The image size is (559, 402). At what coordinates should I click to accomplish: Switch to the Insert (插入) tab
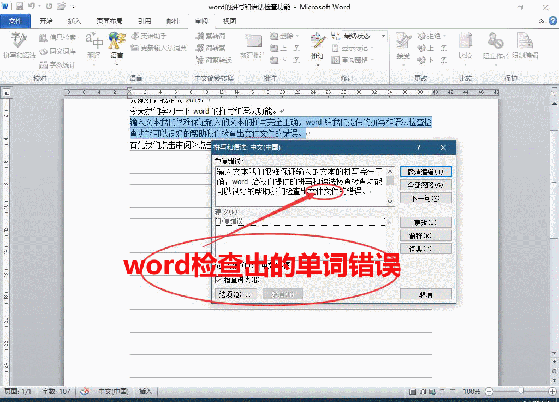[74, 21]
